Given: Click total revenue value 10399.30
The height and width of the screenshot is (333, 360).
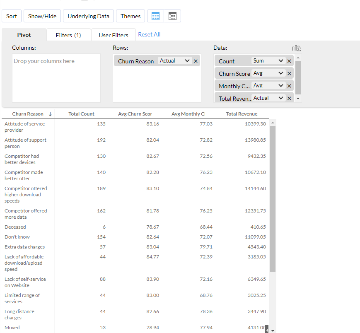Looking at the screenshot, I should pos(255,124).
